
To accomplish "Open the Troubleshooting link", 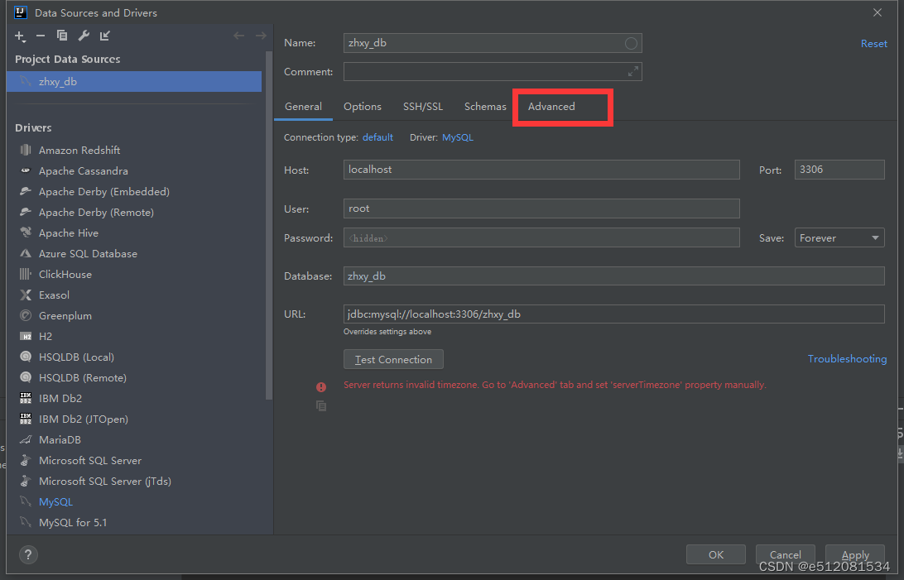I will coord(847,358).
